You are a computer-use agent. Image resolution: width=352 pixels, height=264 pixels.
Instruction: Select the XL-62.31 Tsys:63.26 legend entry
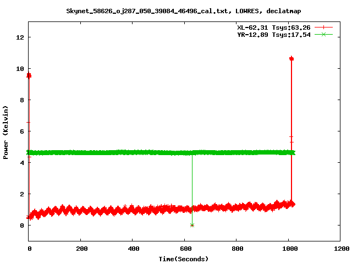click(274, 28)
